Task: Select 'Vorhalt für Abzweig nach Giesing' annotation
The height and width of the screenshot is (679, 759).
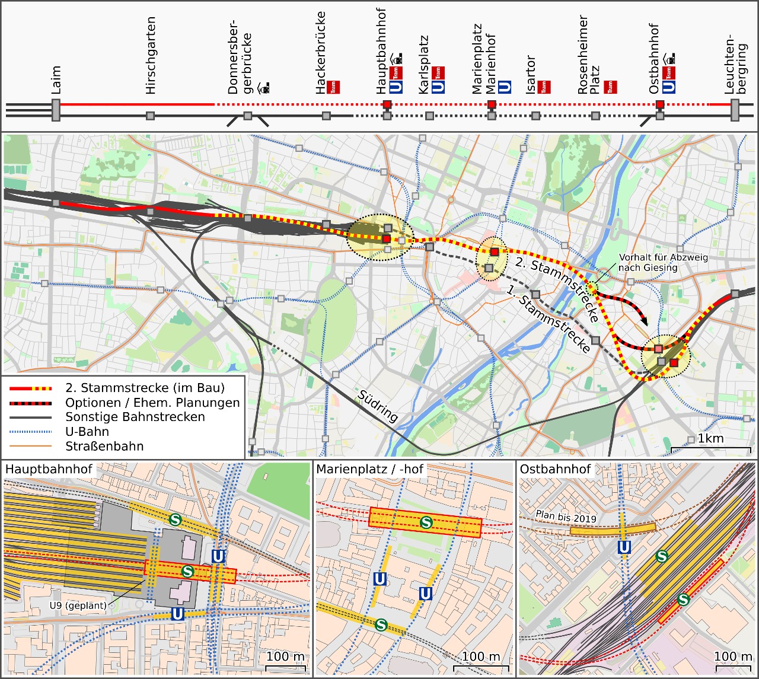Action: [x=664, y=262]
